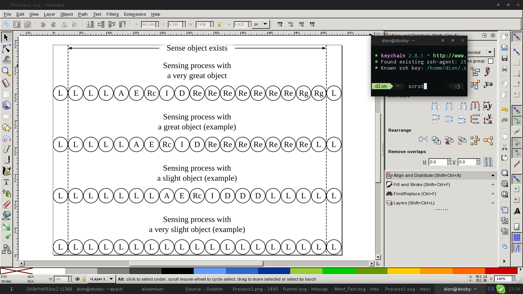
Task: Click the Save document icon
Action: coord(504,58)
